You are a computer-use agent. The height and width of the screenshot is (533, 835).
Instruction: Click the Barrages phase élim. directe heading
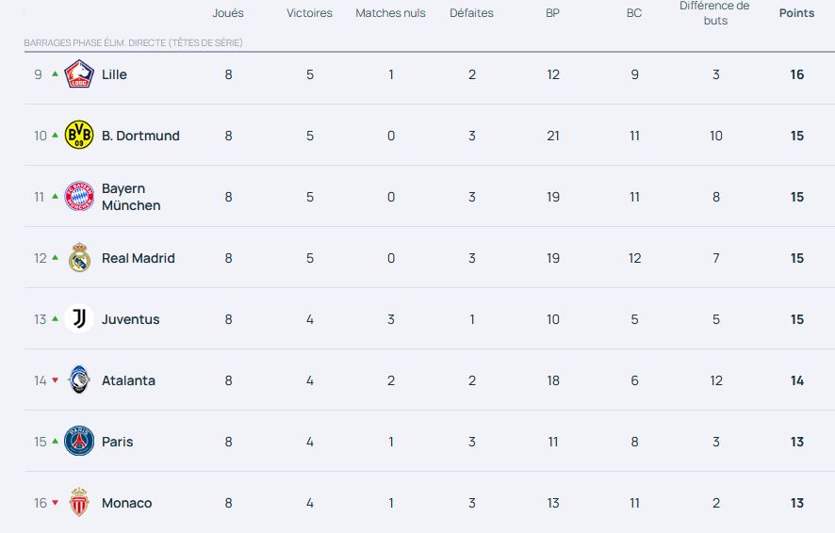(133, 42)
